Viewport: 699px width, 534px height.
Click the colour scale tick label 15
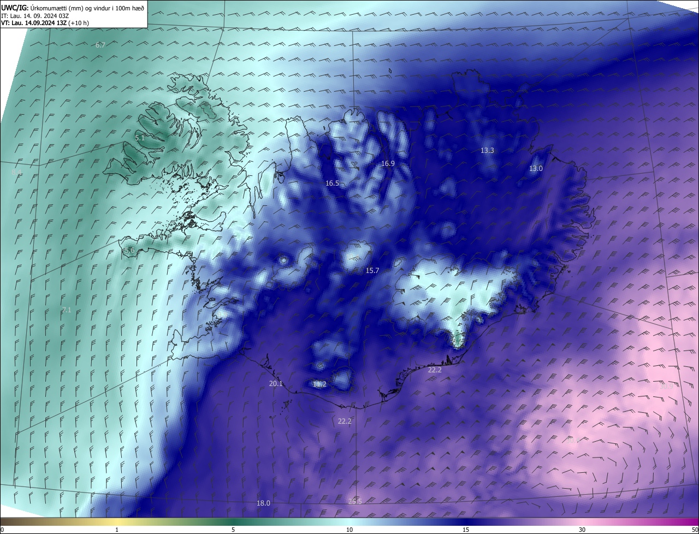(x=466, y=530)
